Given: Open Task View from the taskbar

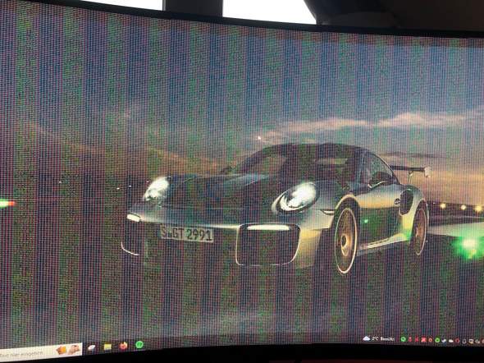Looking at the screenshot, I should point(91,348).
